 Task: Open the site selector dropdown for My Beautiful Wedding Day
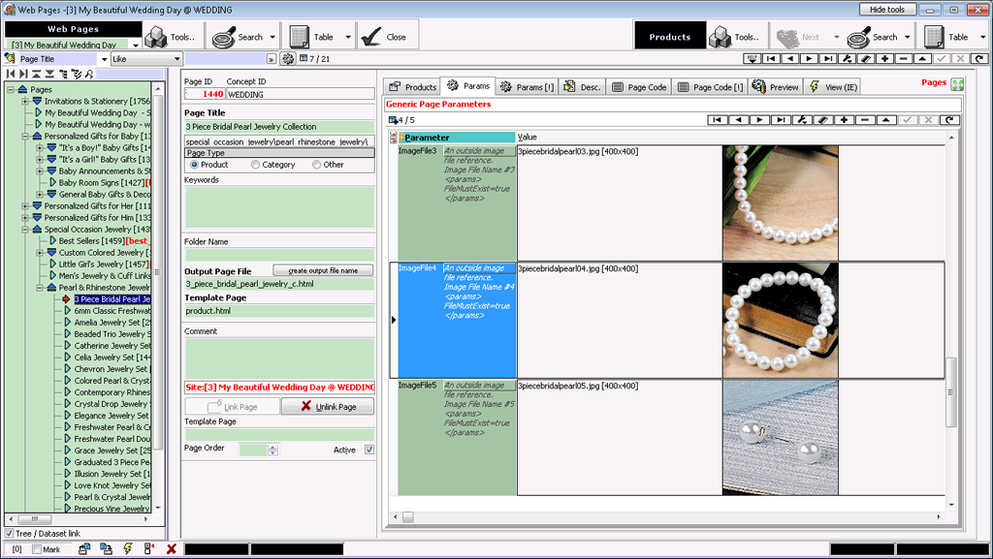[x=135, y=45]
